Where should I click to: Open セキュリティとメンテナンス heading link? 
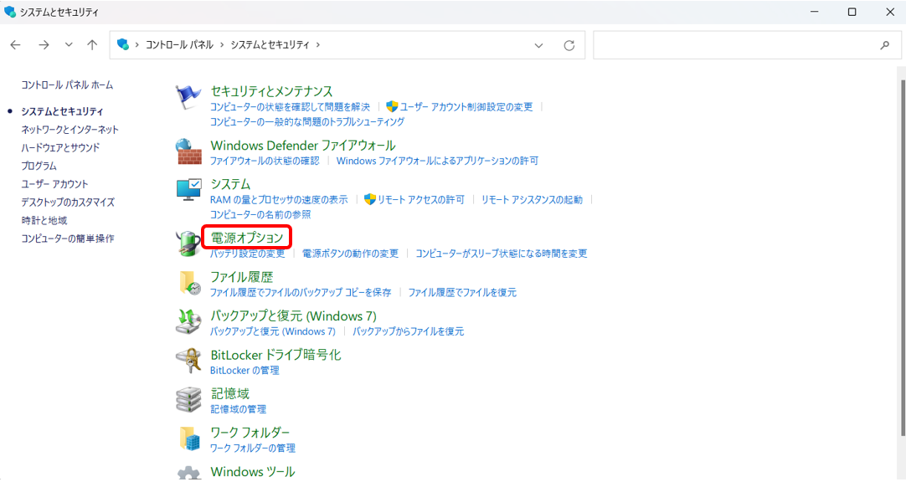point(271,91)
